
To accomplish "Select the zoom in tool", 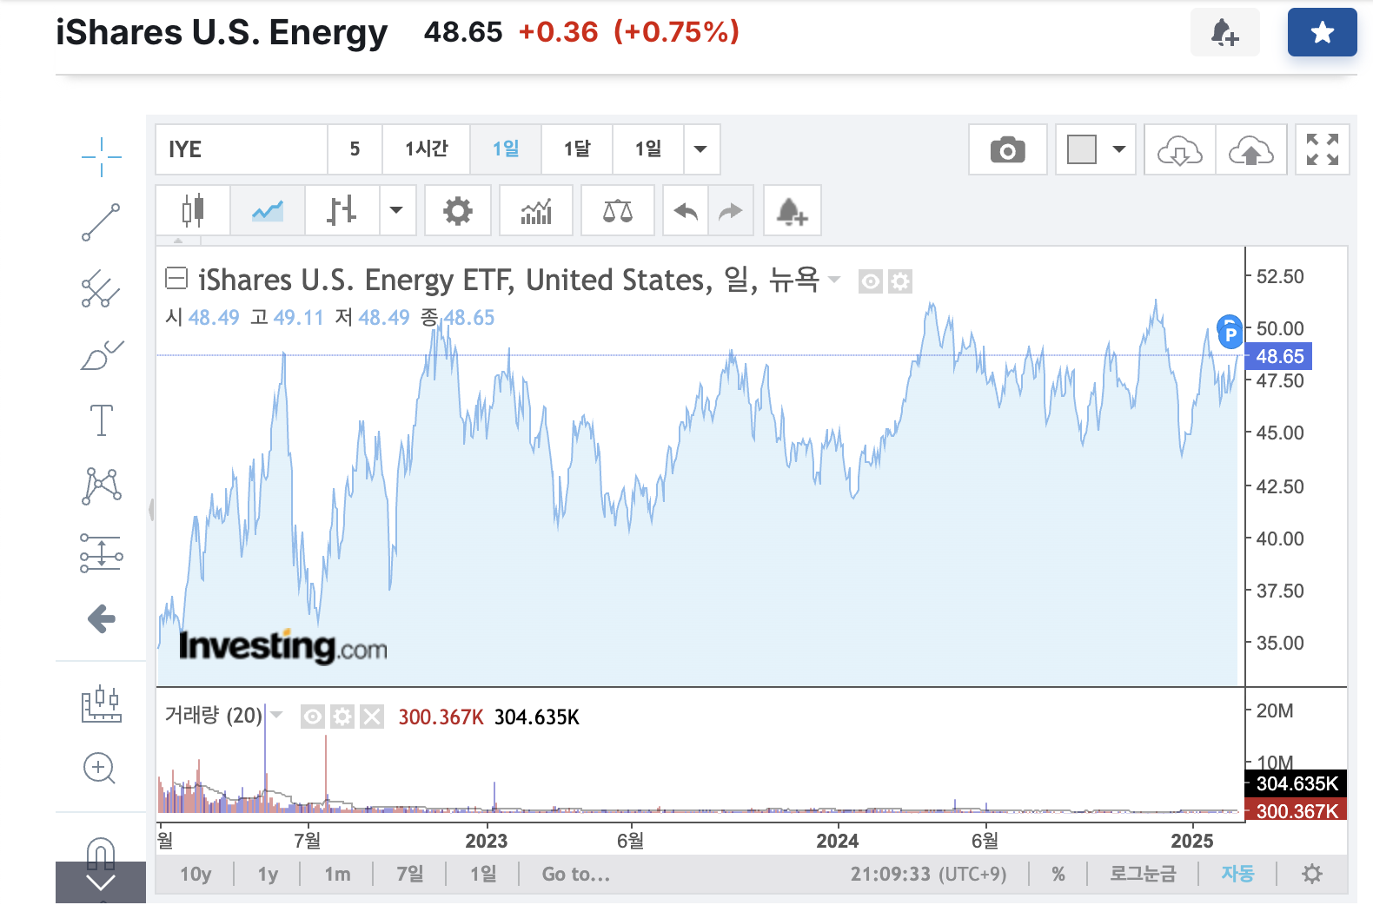I will pyautogui.click(x=100, y=768).
